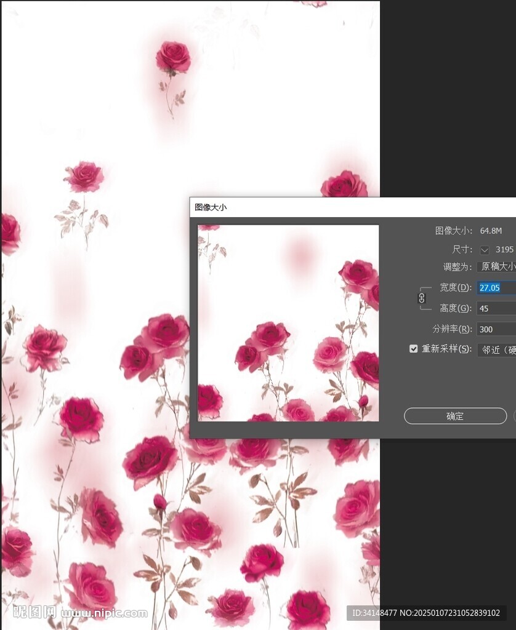
Task: Click the 宽度 field containing 27.05
Action: tap(496, 288)
